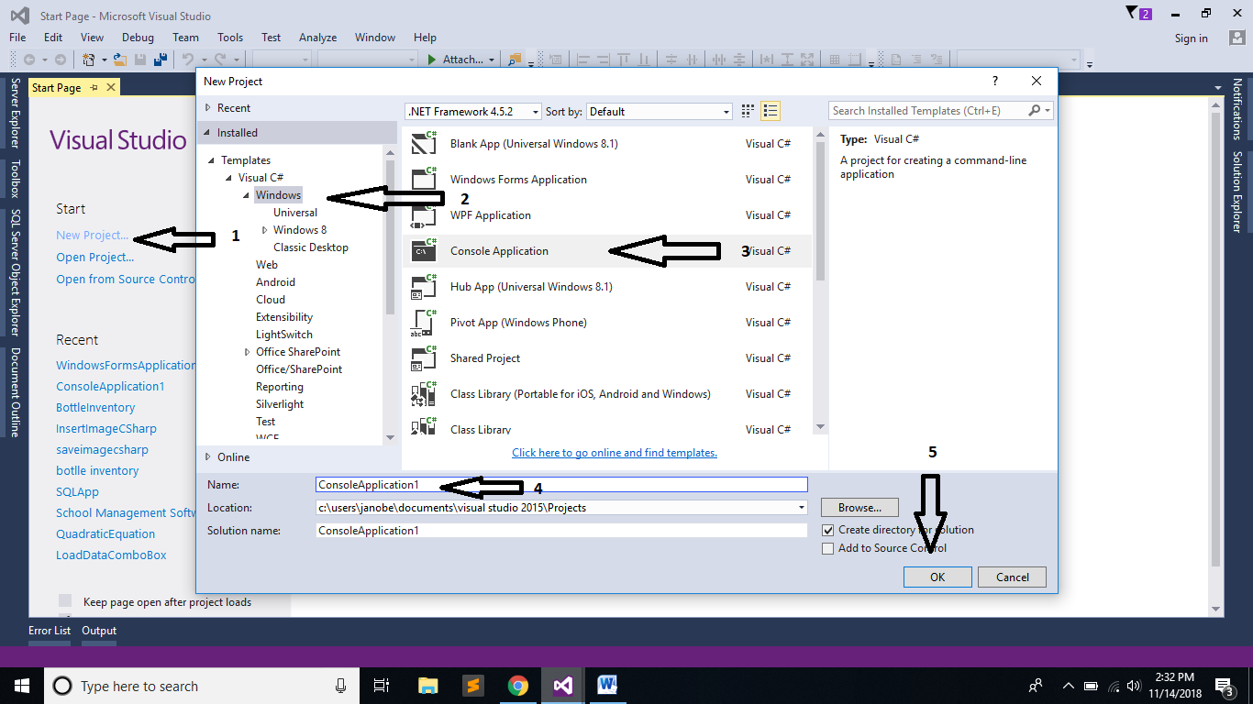Click the Navigate Forward toolbar icon
The height and width of the screenshot is (704, 1253).
click(60, 60)
